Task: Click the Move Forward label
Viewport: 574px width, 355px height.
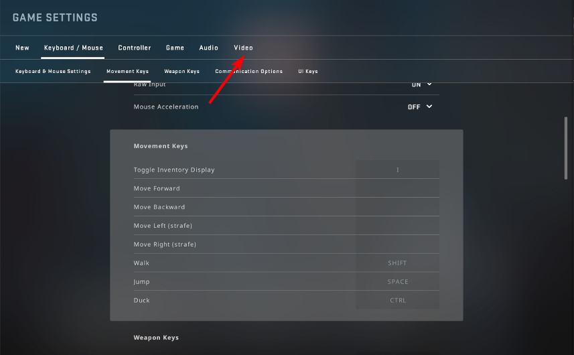Action: 157,188
